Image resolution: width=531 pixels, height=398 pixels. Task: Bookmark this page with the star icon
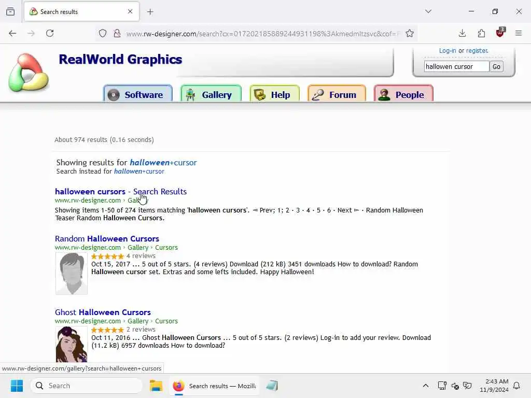[x=410, y=34]
